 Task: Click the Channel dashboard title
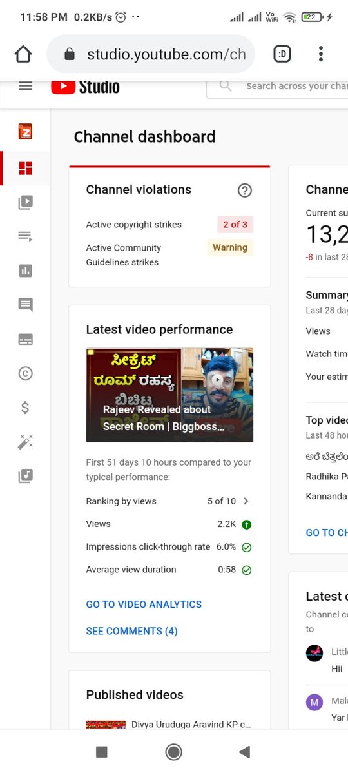144,137
